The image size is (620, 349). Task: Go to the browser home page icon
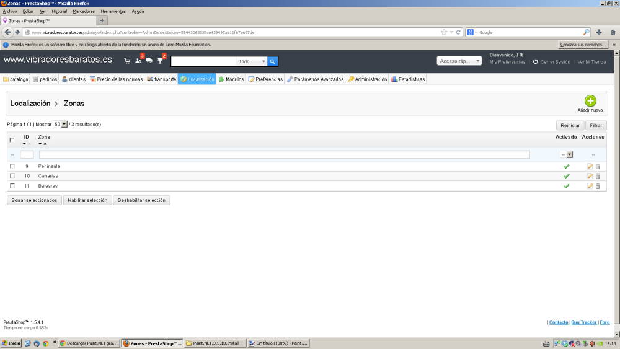[613, 32]
